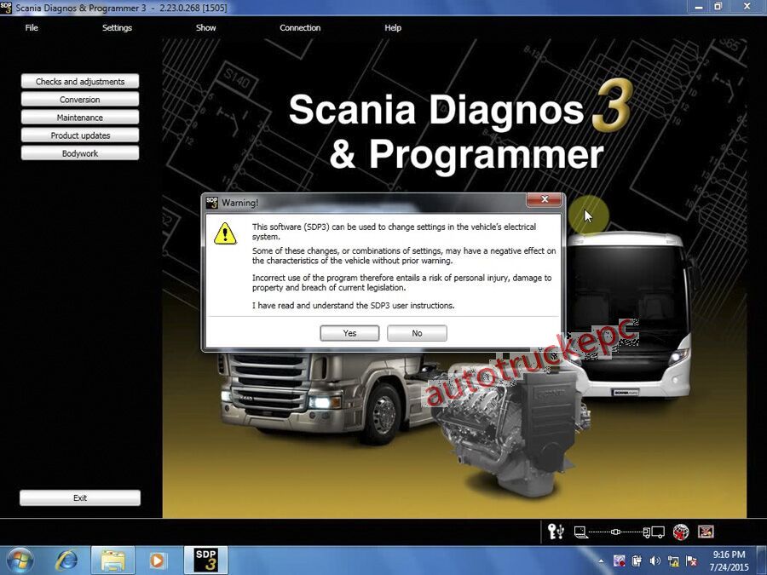This screenshot has height=575, width=767.
Task: Launch Internet Explorer from the taskbar
Action: (x=66, y=561)
